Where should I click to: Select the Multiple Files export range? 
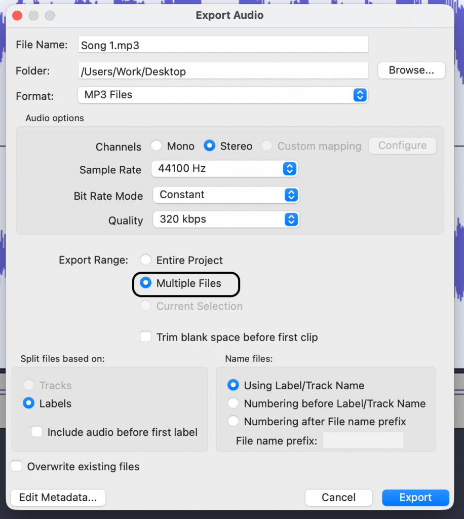click(146, 283)
